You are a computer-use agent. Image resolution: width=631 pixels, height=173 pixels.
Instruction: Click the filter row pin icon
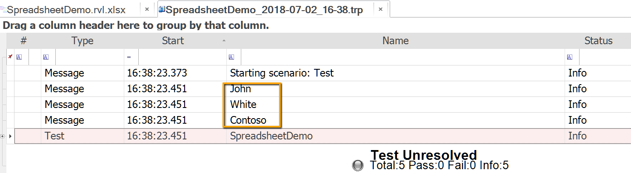(10, 57)
